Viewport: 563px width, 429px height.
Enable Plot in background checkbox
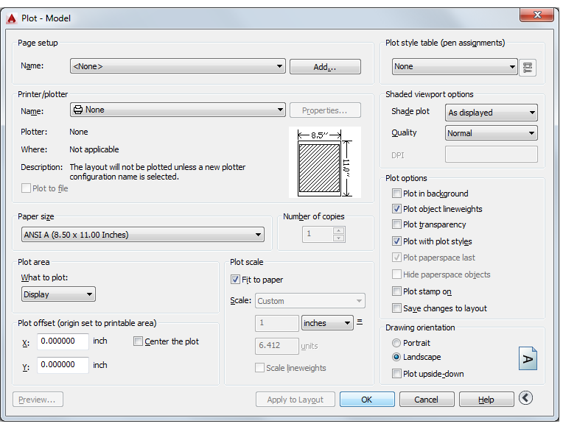tap(396, 194)
